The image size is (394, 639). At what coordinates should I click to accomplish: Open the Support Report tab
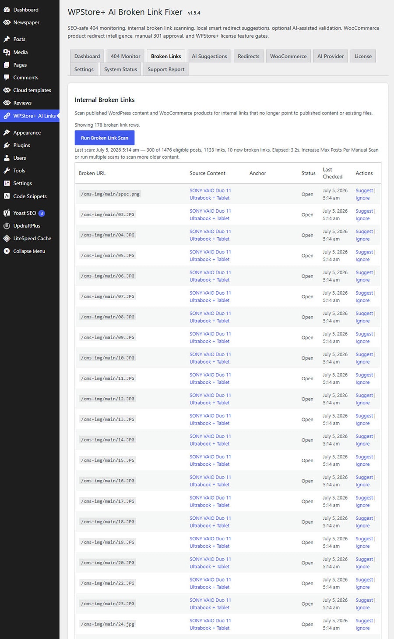[166, 69]
